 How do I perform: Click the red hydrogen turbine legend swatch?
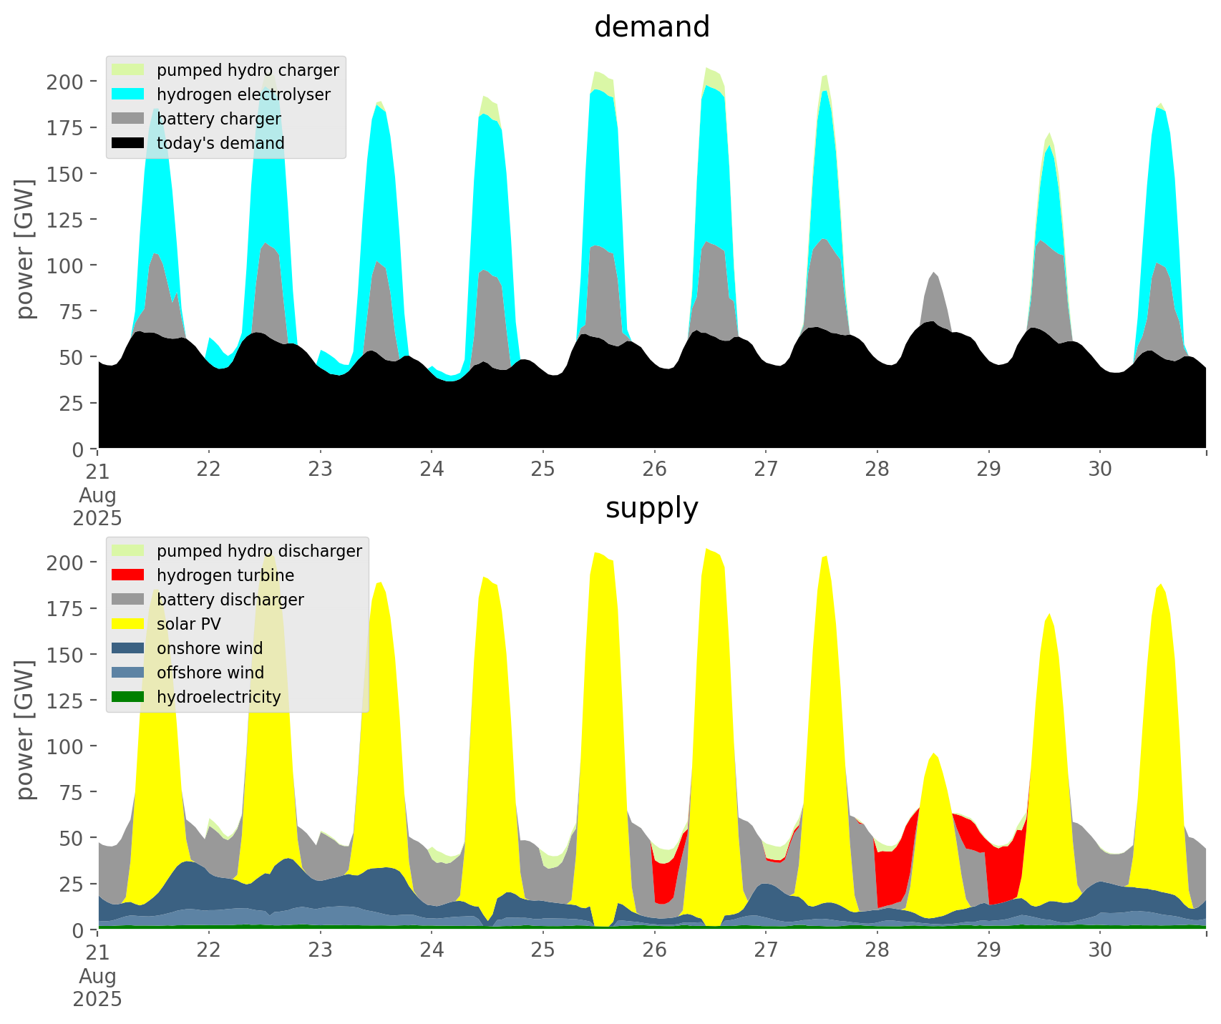pyautogui.click(x=129, y=575)
